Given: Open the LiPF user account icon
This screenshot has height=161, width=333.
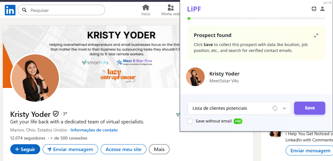Looking at the screenshot, I should click(x=322, y=9).
